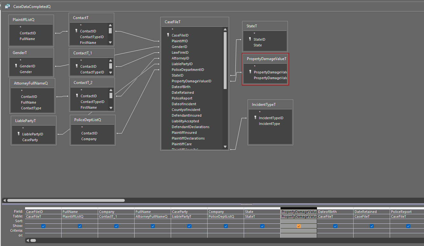Click the key icon next to LiablePartyID
The height and width of the screenshot is (246, 424).
coord(19,134)
